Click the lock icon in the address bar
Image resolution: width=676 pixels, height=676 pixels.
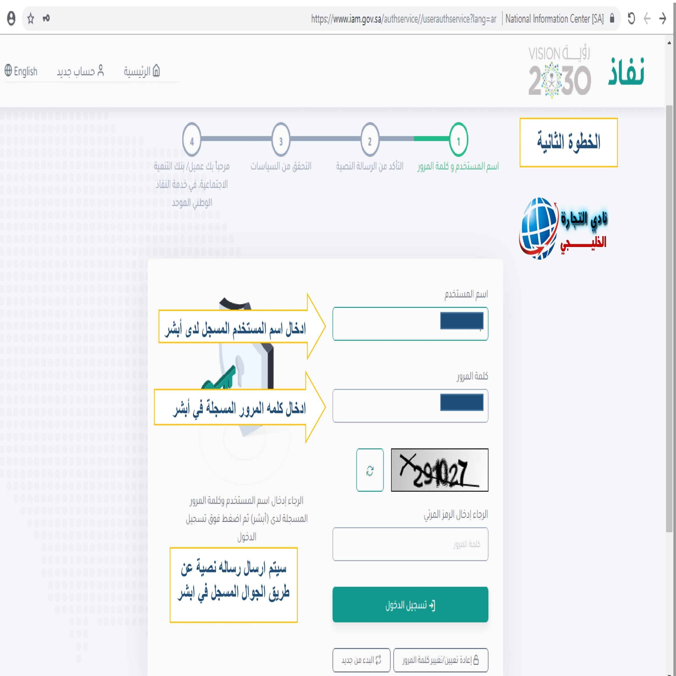[612, 18]
